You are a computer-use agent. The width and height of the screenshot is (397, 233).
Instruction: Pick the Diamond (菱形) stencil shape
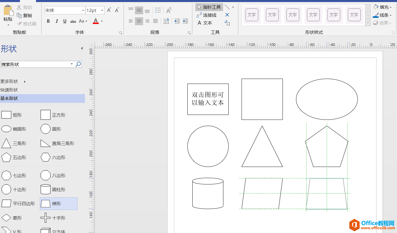point(12,218)
